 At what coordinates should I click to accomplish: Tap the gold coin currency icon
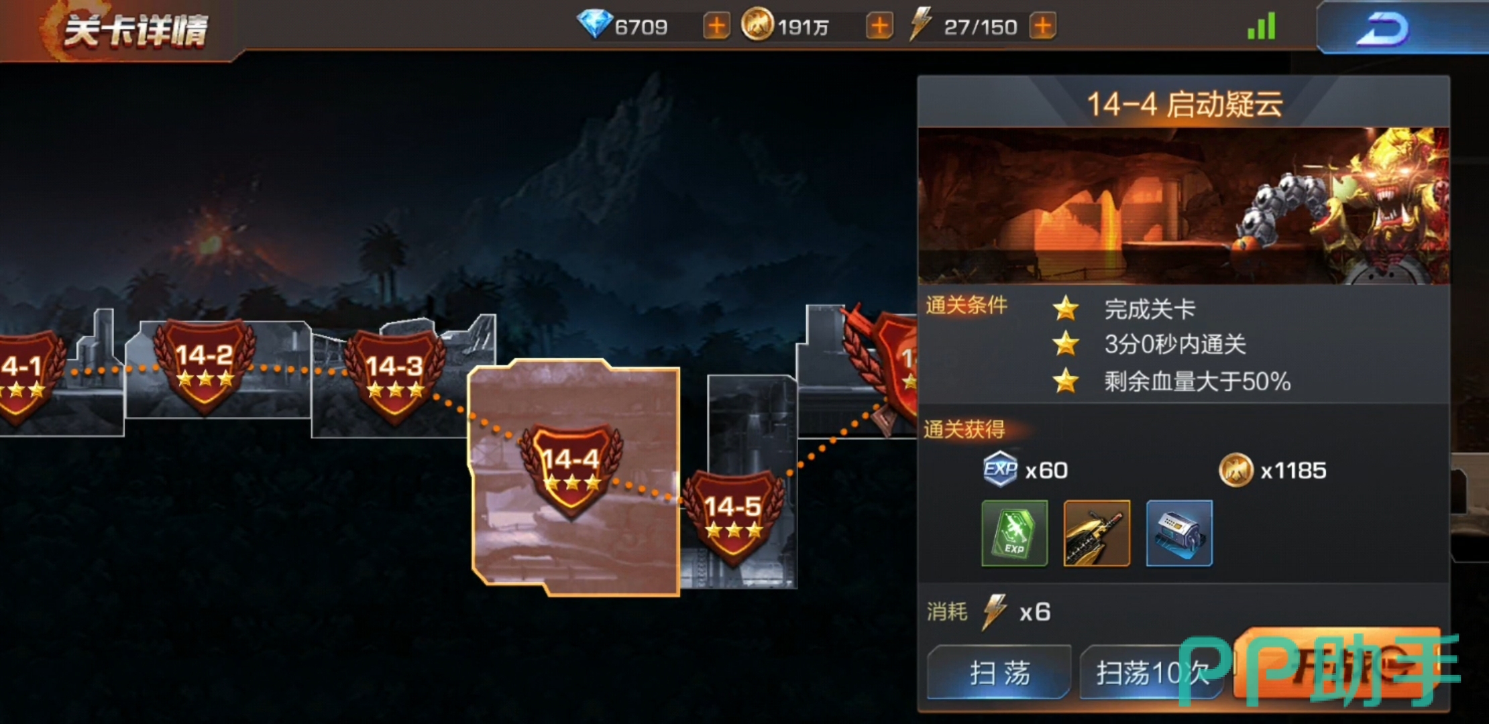point(757,25)
